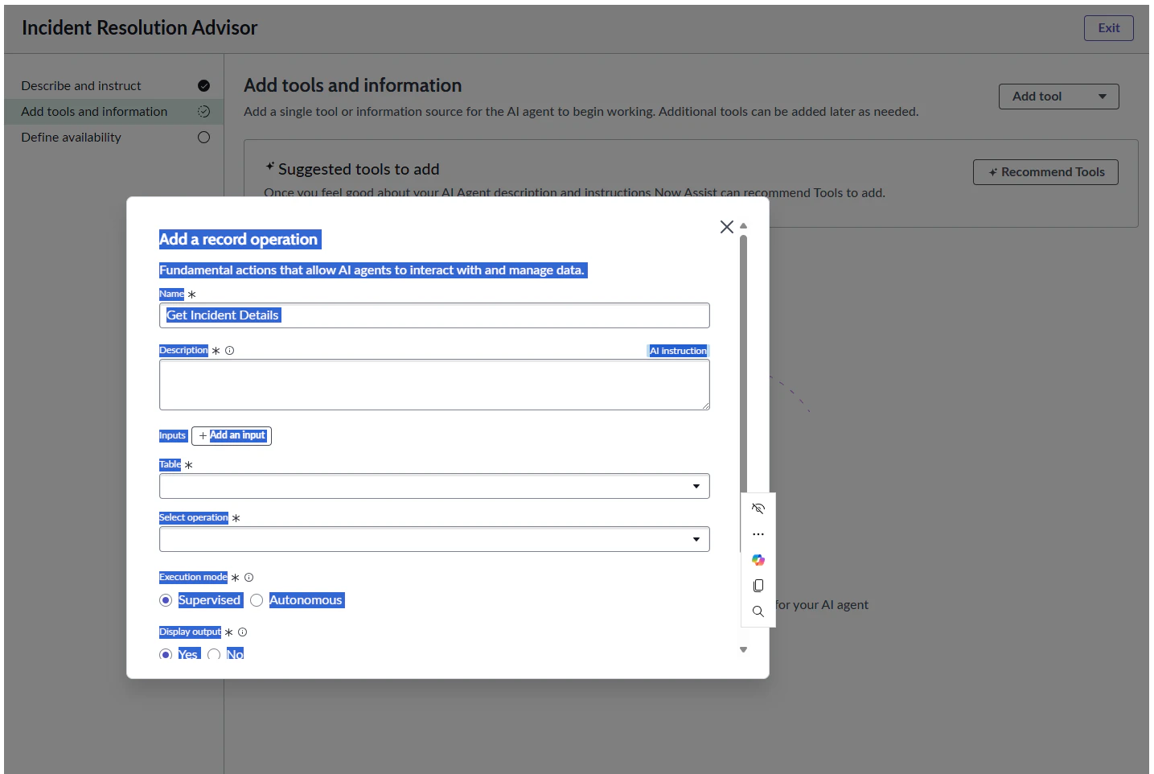Click the "Execution mode" label

click(193, 578)
